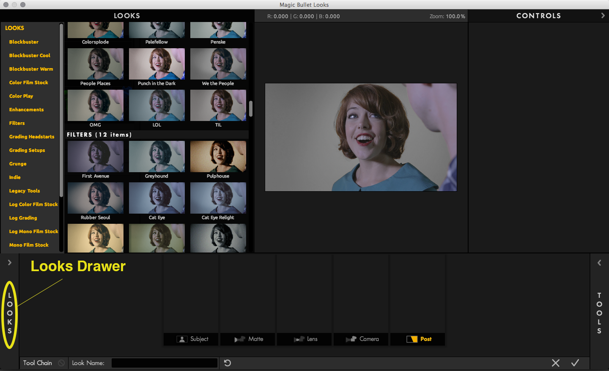Apply the Colorsplode look thumbnail
609x371 pixels.
click(x=96, y=30)
